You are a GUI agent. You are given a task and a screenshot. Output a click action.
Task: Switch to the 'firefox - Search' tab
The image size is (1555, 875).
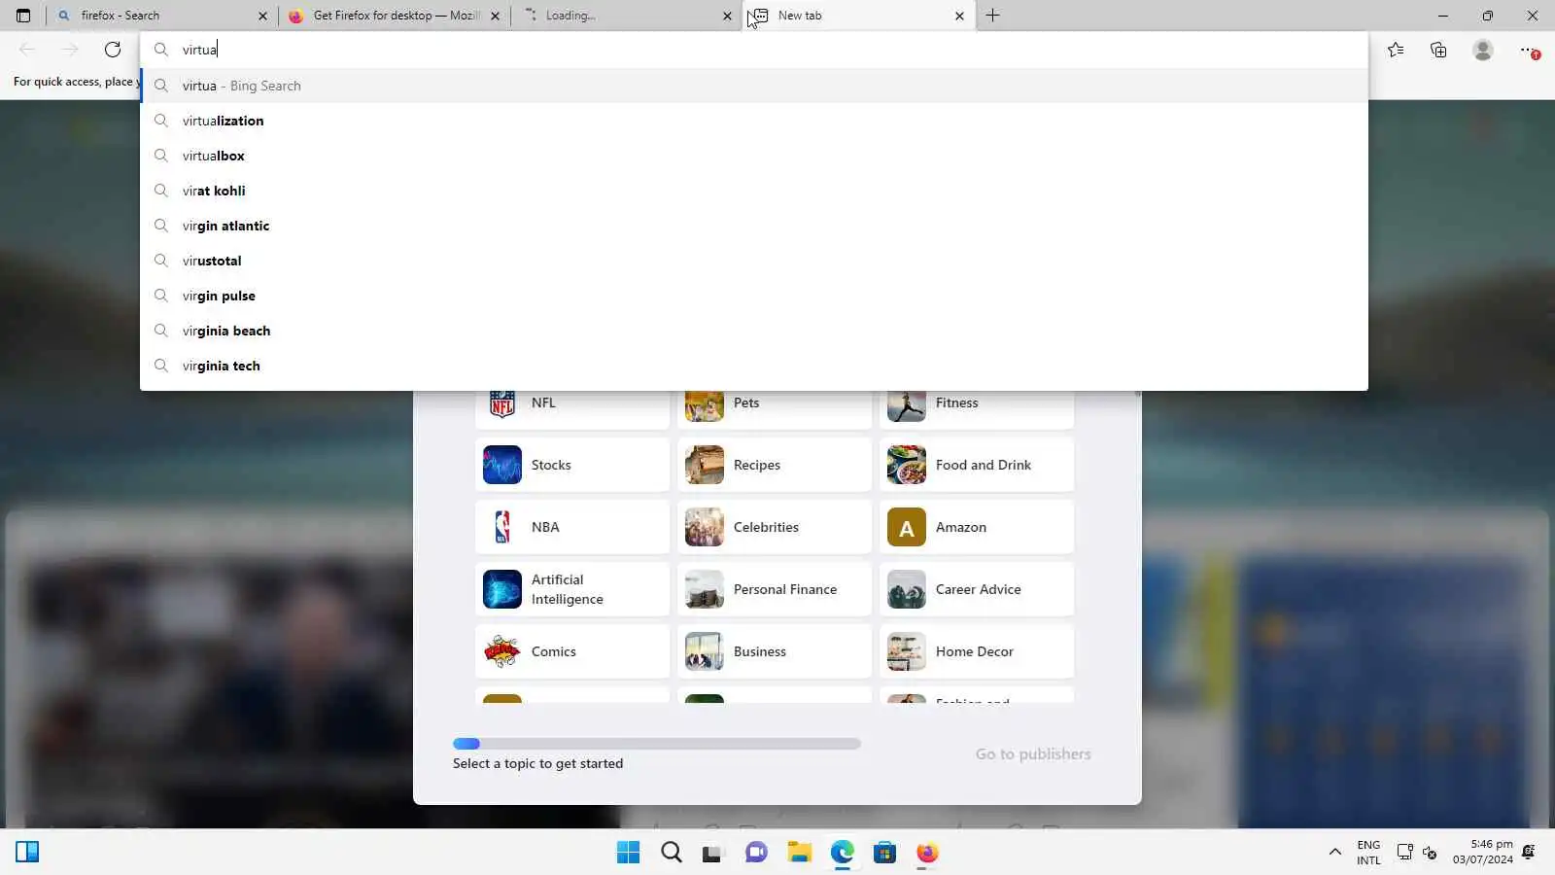161,16
